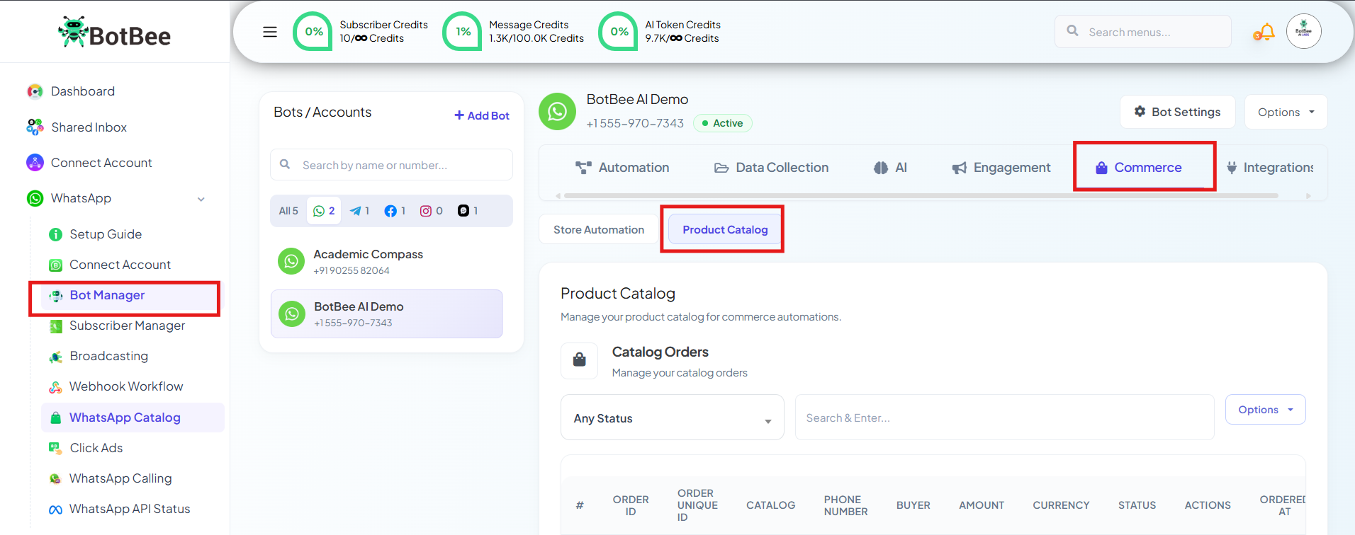The image size is (1355, 535).
Task: Show All 5 bots filter
Action: (x=288, y=211)
